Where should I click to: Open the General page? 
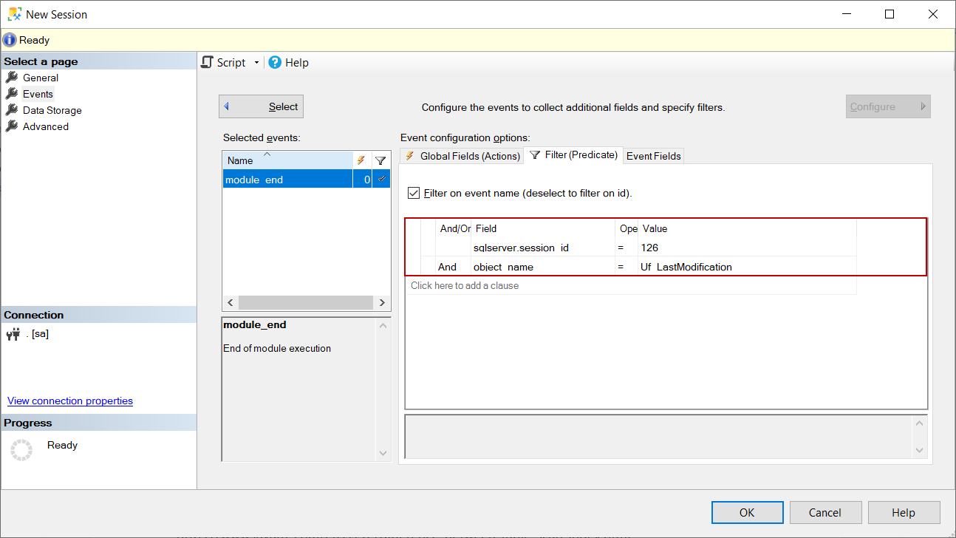coord(40,78)
